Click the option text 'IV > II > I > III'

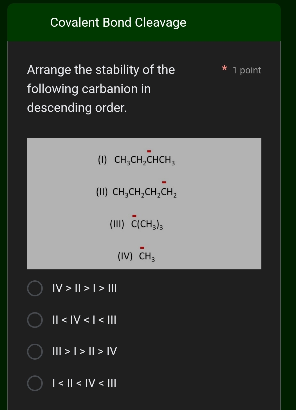[84, 288]
